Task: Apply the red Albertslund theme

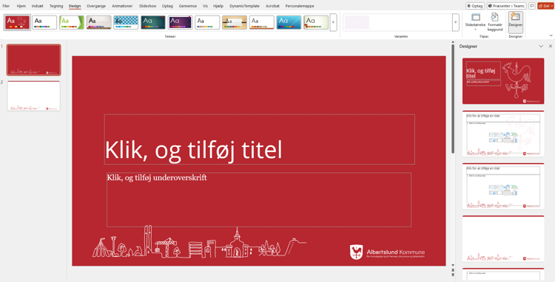Action: pos(17,22)
